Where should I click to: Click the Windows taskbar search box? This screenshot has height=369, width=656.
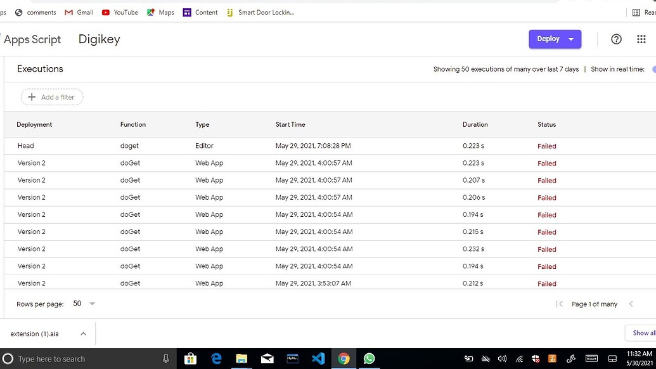[x=88, y=359]
